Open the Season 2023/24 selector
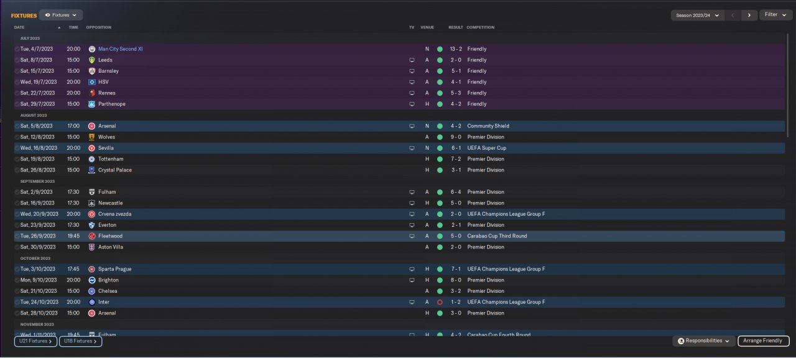 [697, 15]
